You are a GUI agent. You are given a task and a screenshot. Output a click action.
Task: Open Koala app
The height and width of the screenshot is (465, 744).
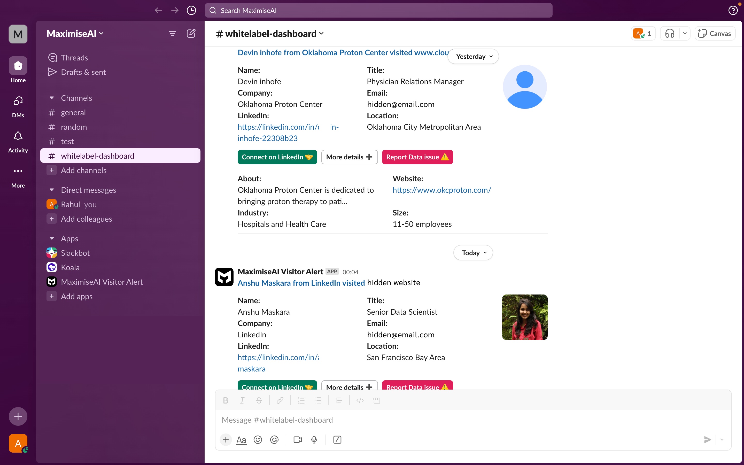tap(120, 267)
